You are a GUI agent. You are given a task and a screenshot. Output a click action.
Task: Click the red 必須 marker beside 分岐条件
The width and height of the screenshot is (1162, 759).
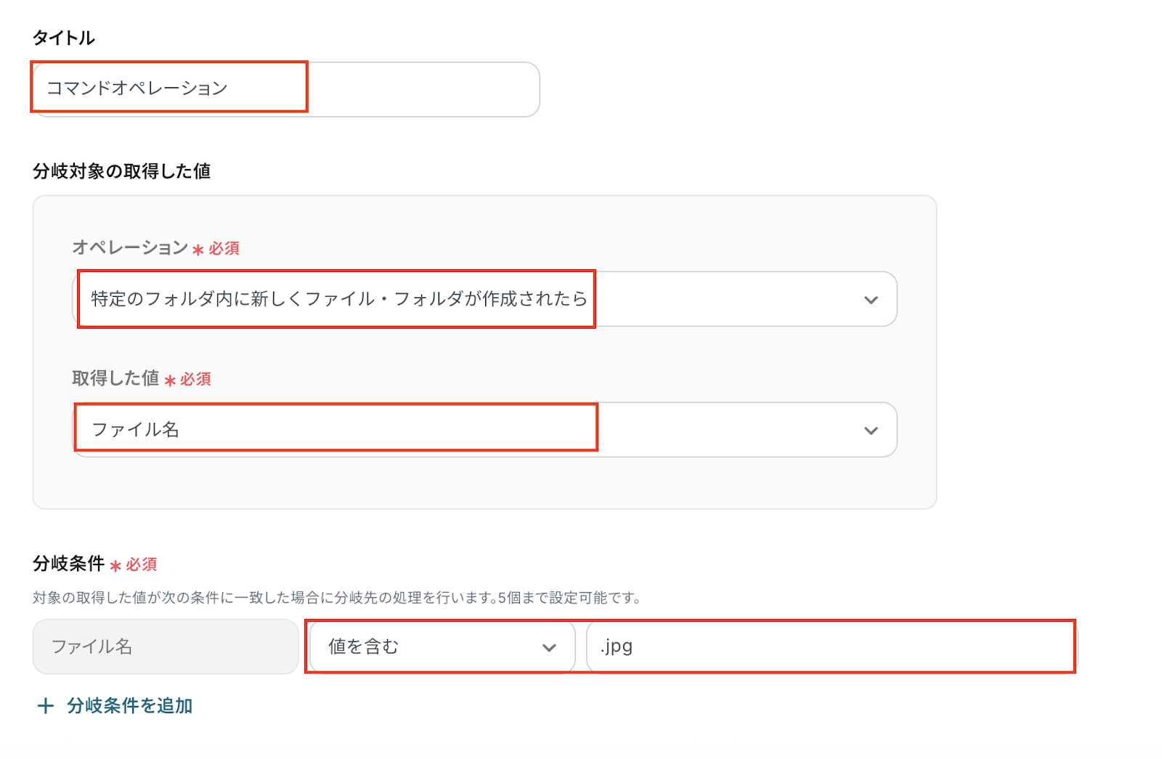pos(142,564)
